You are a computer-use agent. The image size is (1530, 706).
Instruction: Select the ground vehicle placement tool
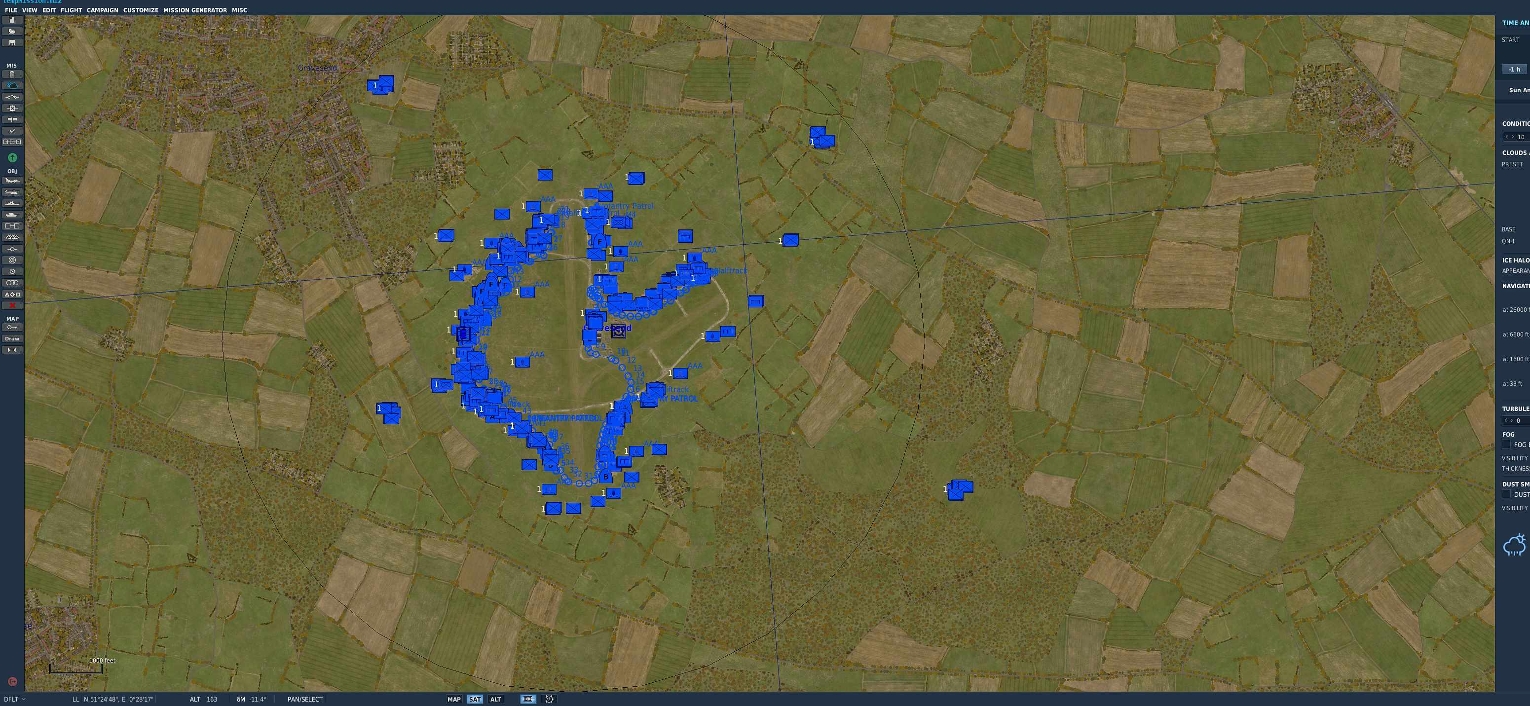click(12, 214)
